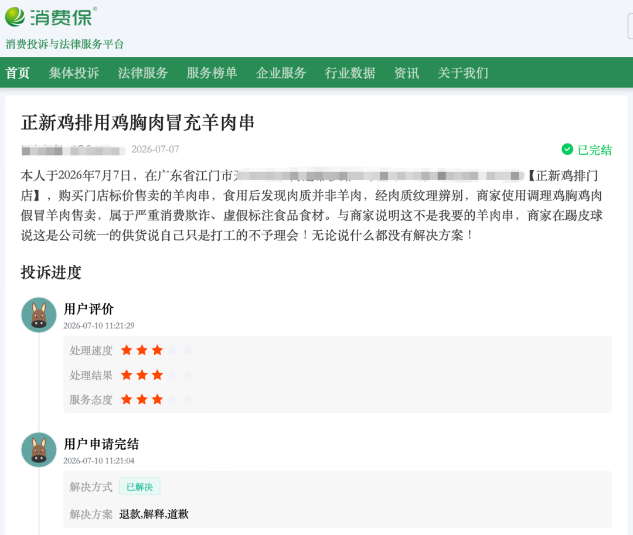This screenshot has height=535, width=633.
Task: Click the green check icon beside 已完结
Action: [x=567, y=149]
